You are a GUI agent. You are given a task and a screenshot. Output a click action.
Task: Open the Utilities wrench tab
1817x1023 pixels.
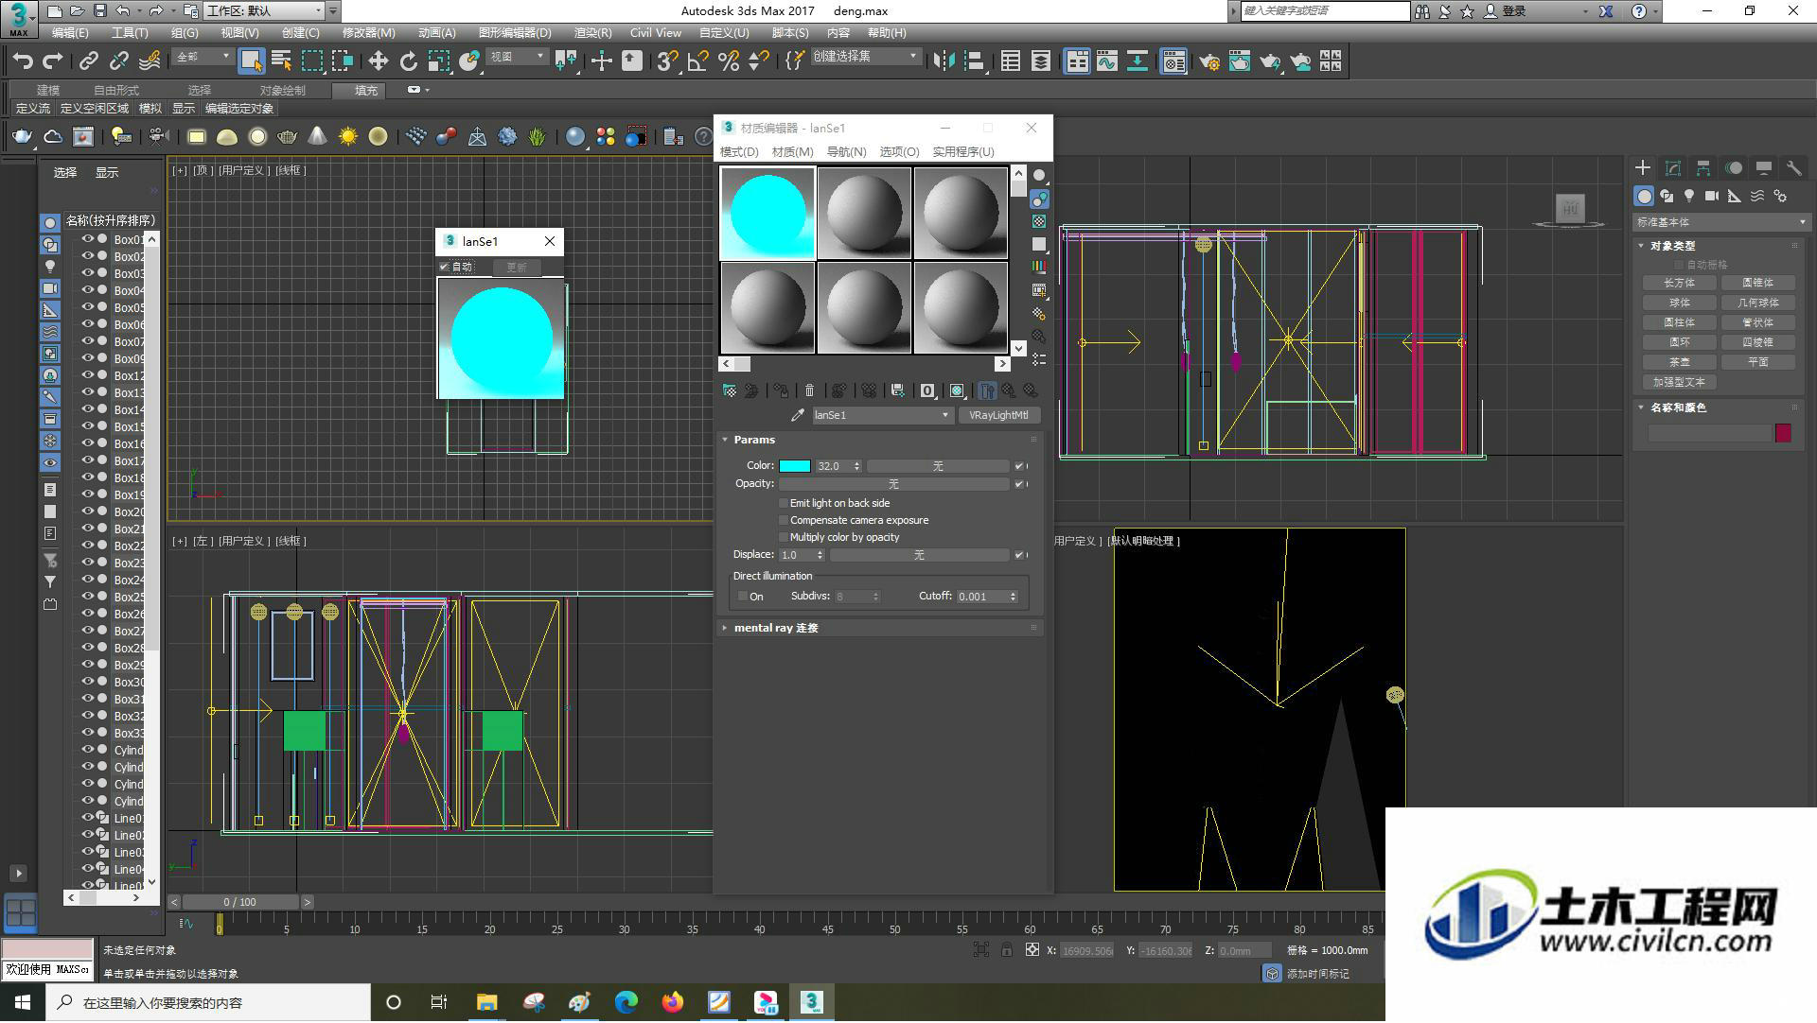pyautogui.click(x=1794, y=167)
